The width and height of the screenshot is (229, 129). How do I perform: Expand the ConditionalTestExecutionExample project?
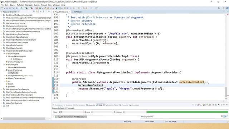tap(2, 15)
